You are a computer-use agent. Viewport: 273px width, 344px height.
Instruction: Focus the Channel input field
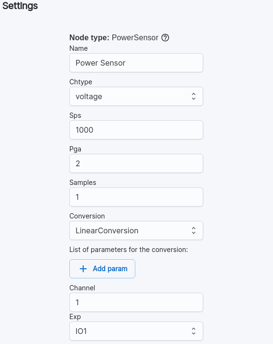[136, 302]
